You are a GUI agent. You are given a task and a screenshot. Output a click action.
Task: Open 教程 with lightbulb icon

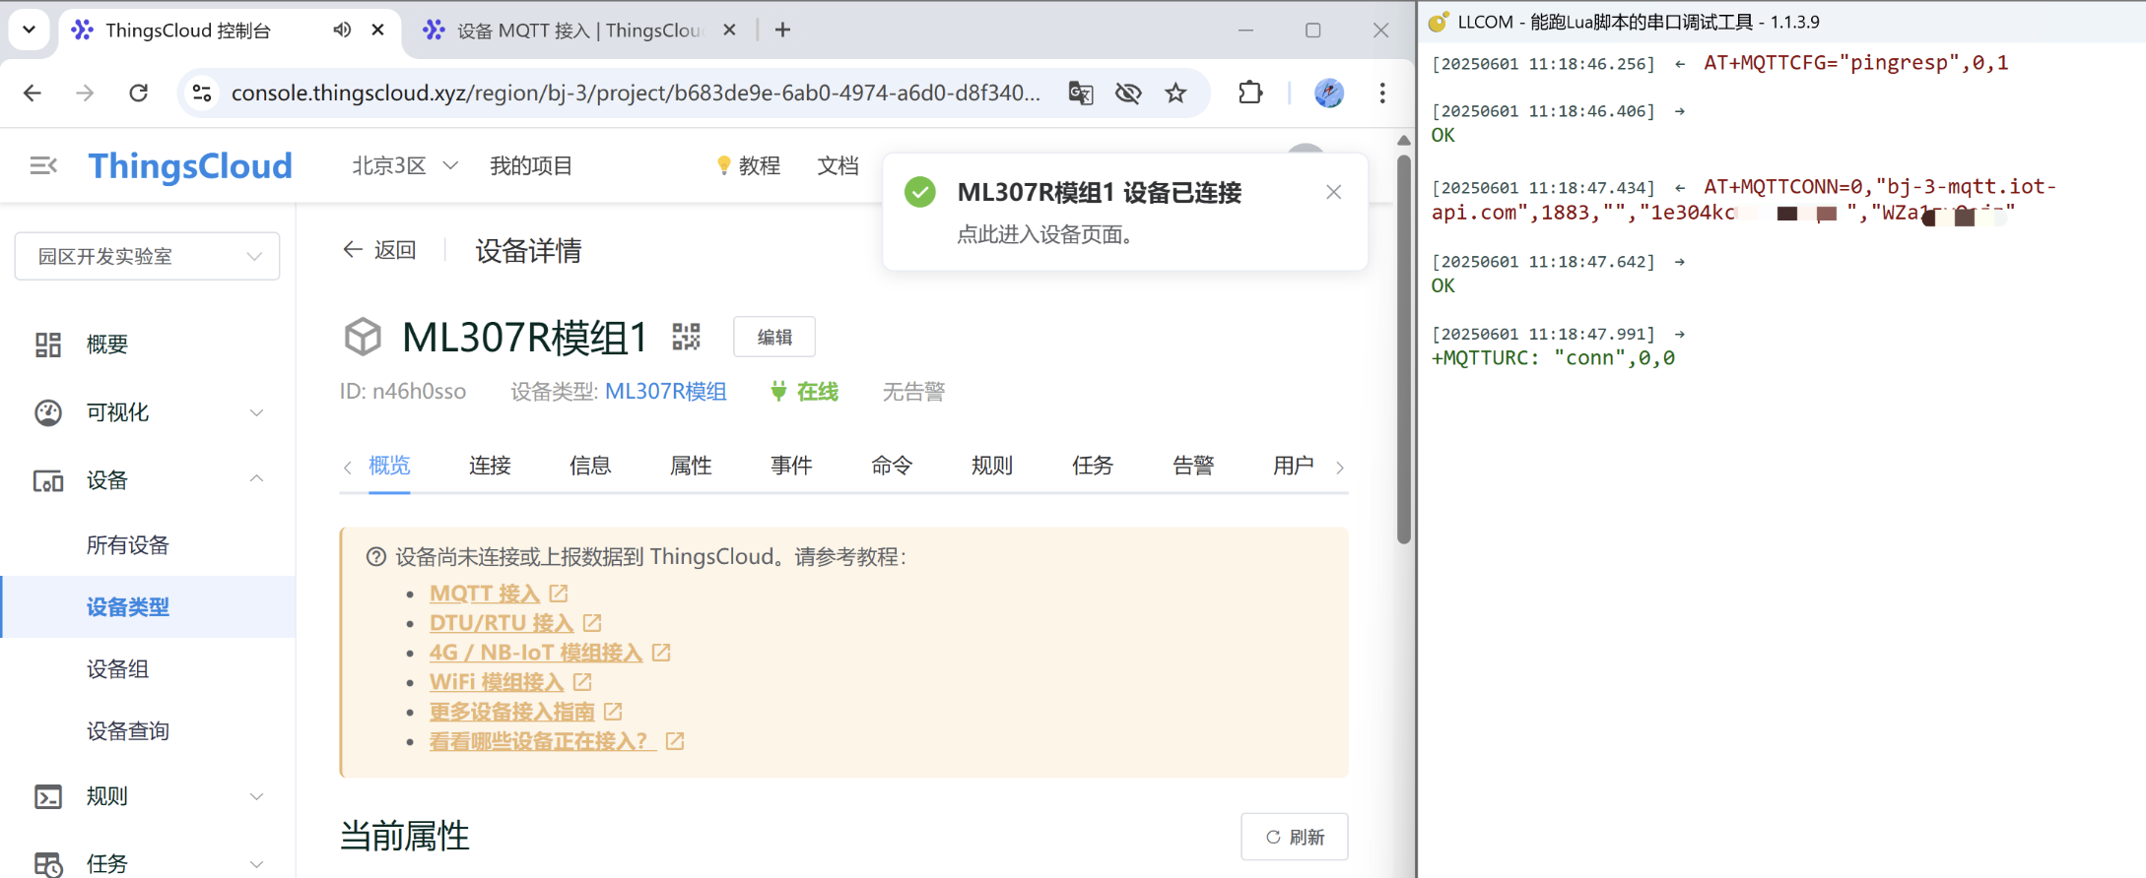point(748,165)
